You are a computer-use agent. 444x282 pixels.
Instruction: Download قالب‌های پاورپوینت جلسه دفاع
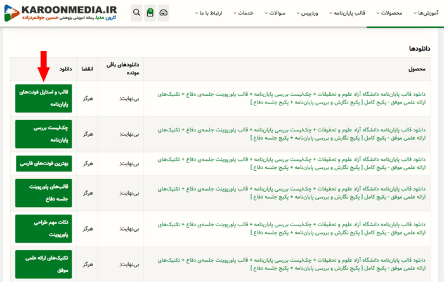pyautogui.click(x=43, y=193)
